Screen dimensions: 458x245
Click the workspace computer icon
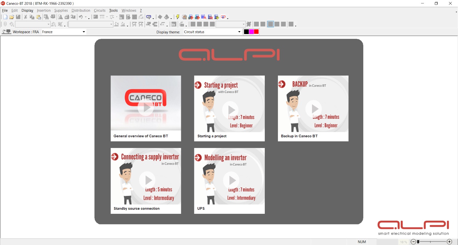7,32
